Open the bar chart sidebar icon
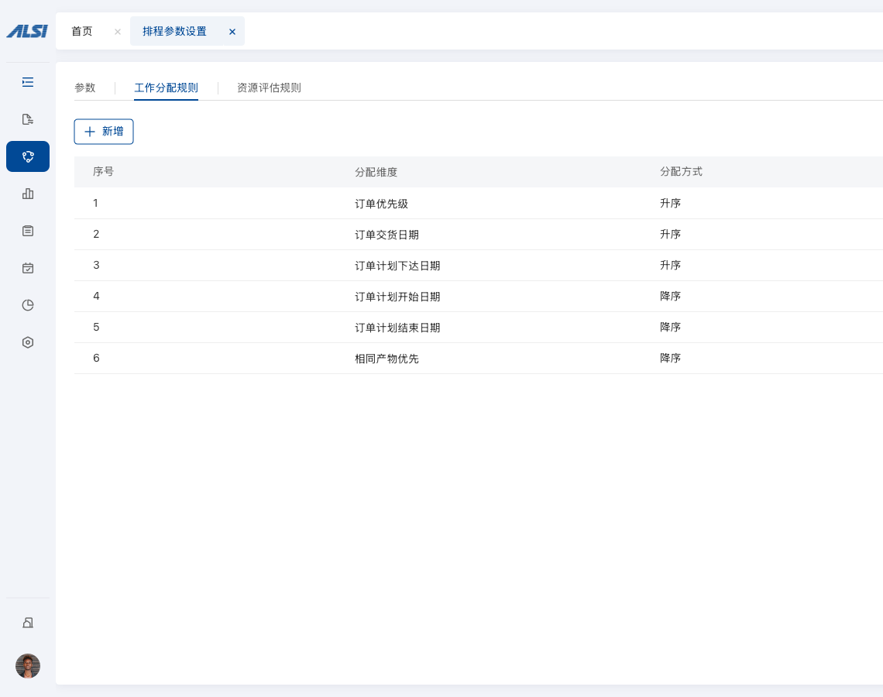The width and height of the screenshot is (883, 697). point(28,194)
